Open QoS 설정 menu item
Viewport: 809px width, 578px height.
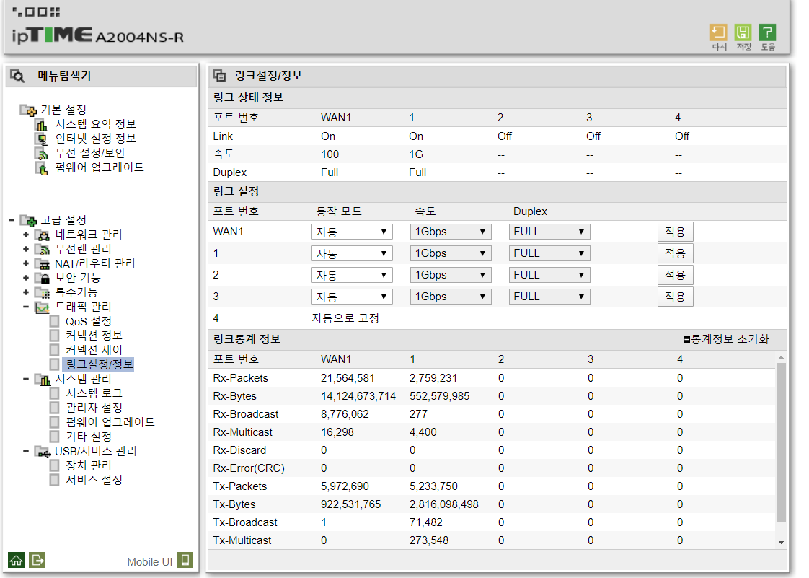88,321
